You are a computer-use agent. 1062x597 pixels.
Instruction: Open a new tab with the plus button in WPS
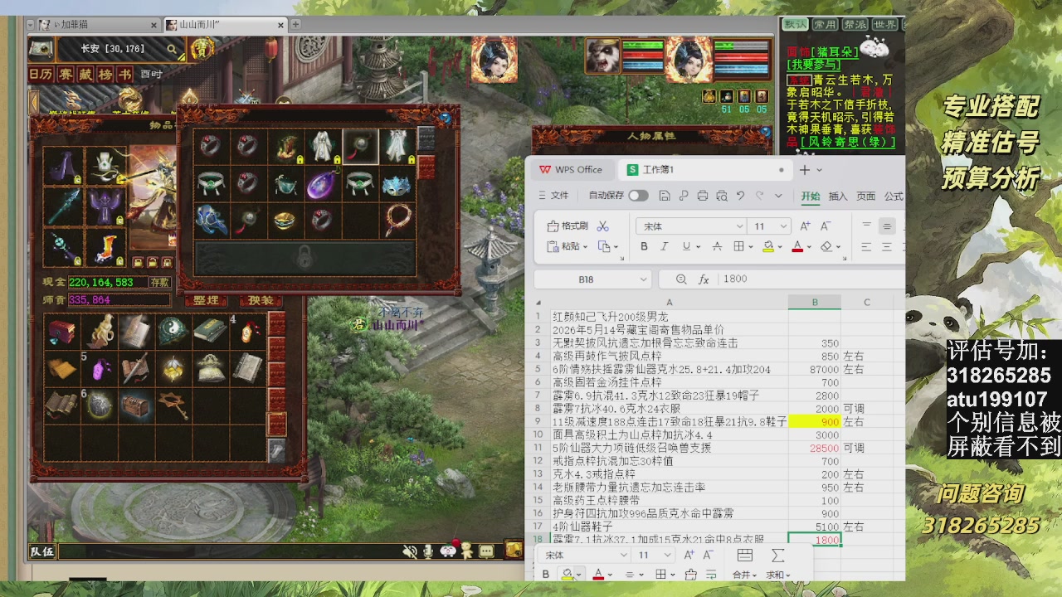coord(804,170)
